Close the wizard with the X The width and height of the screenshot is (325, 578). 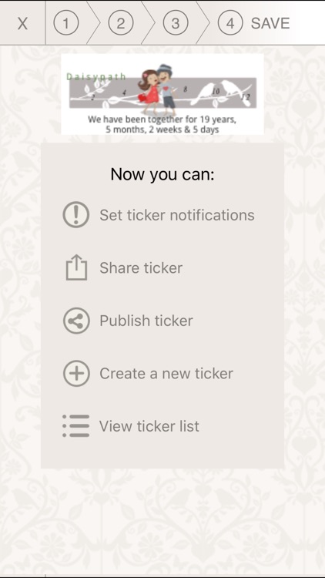[22, 24]
